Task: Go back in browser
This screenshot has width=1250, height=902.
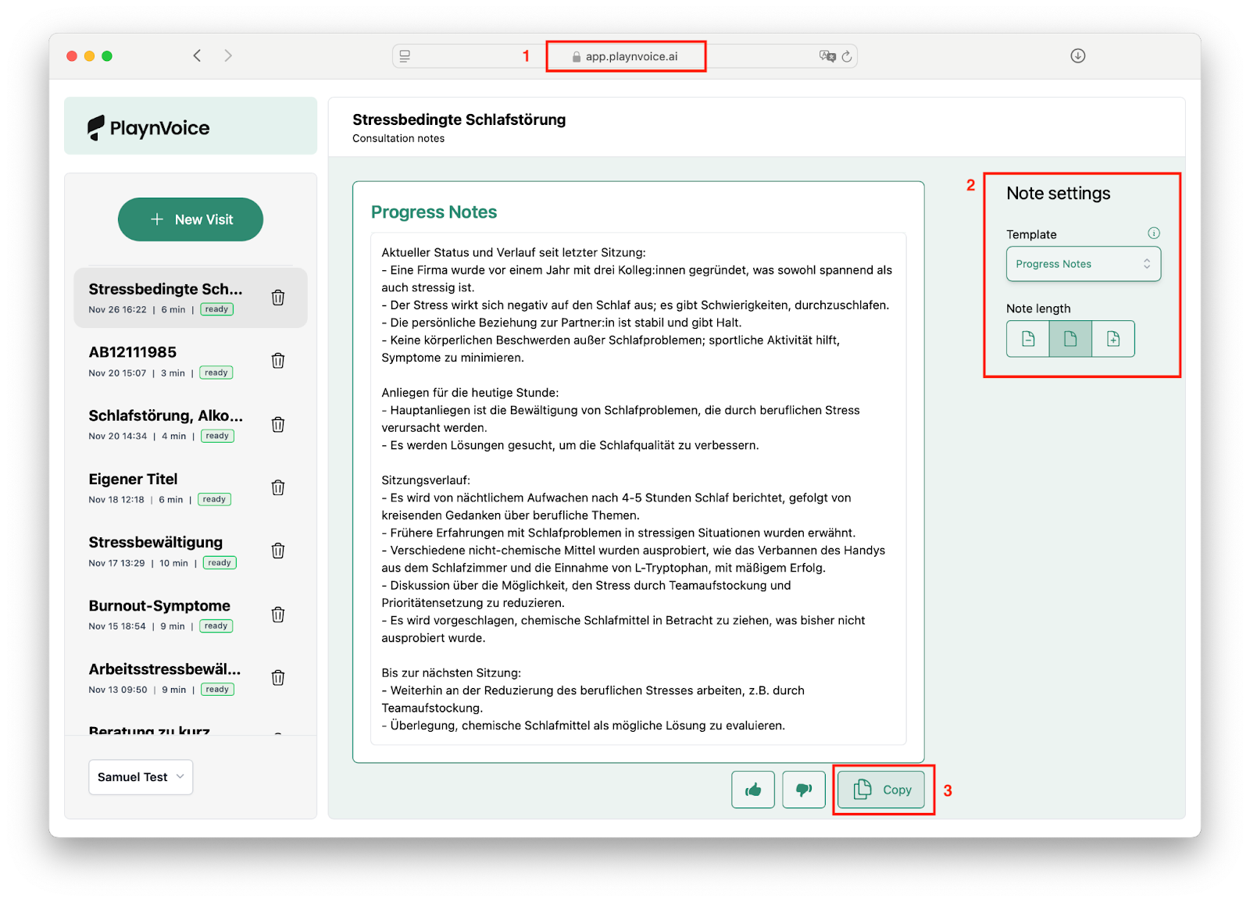Action: 198,55
